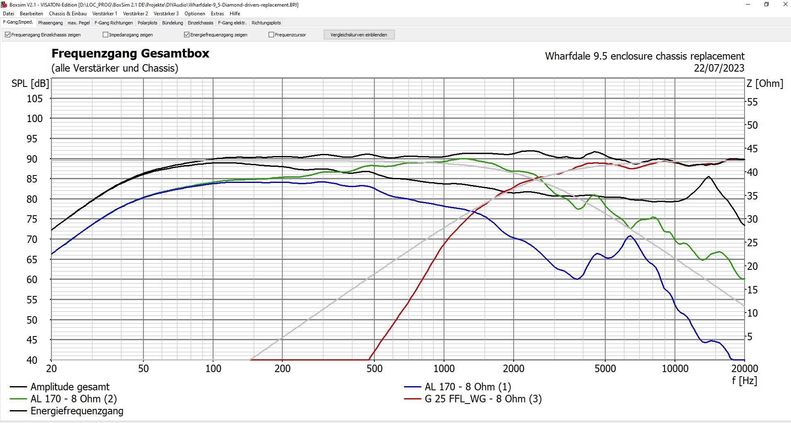Image resolution: width=791 pixels, height=423 pixels.
Task: Close the Boxsim window
Action: (785, 5)
